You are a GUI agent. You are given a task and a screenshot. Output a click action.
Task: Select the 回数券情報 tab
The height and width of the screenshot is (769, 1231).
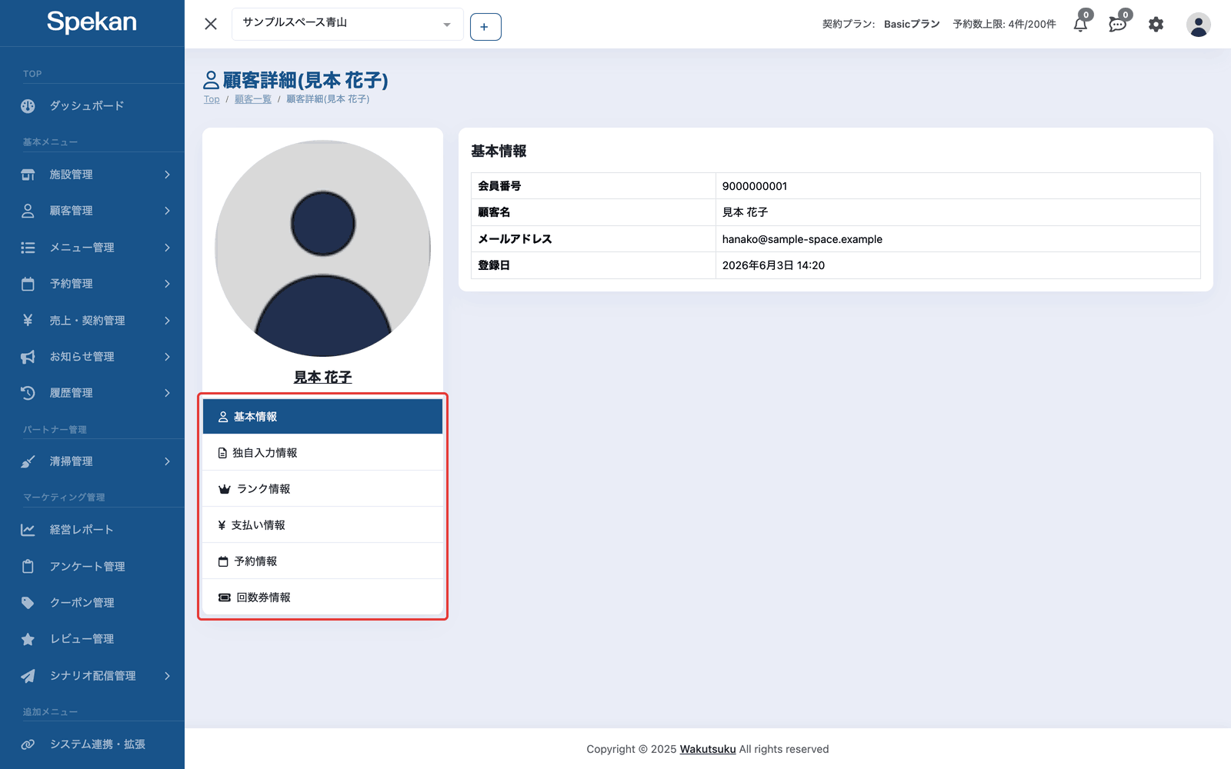point(322,598)
